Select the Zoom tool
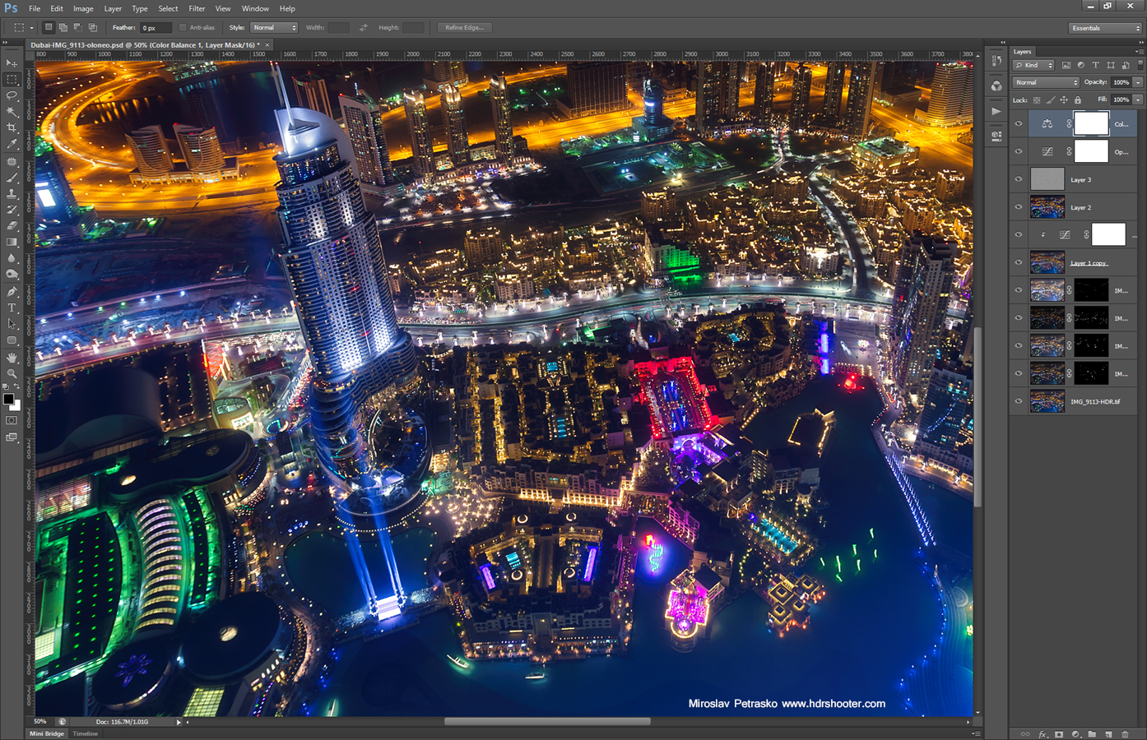This screenshot has height=740, width=1147. [12, 373]
